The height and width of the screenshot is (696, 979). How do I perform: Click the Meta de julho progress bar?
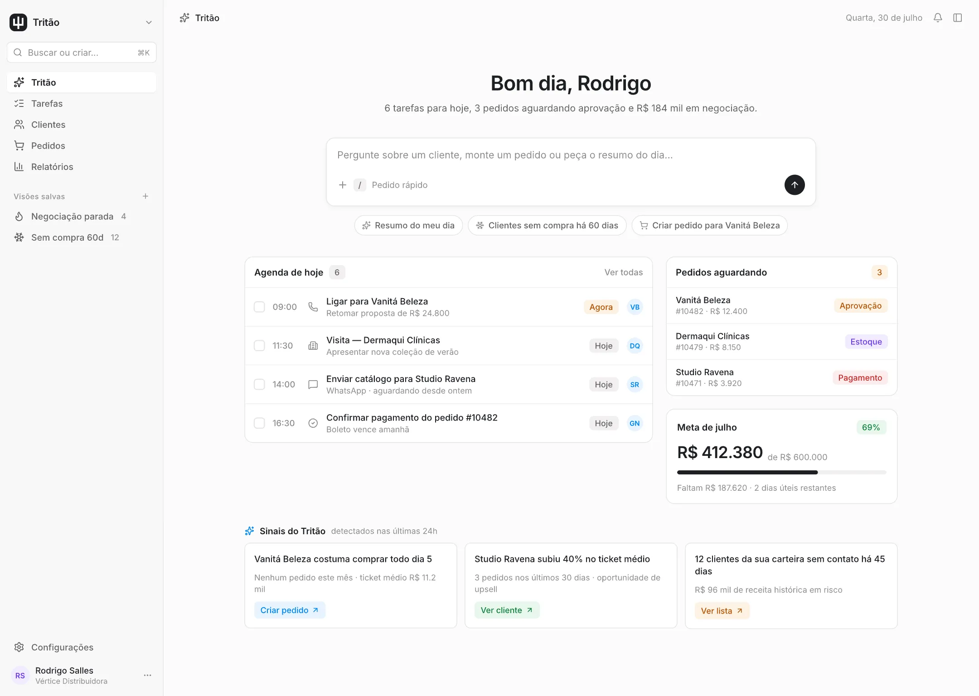pos(781,472)
